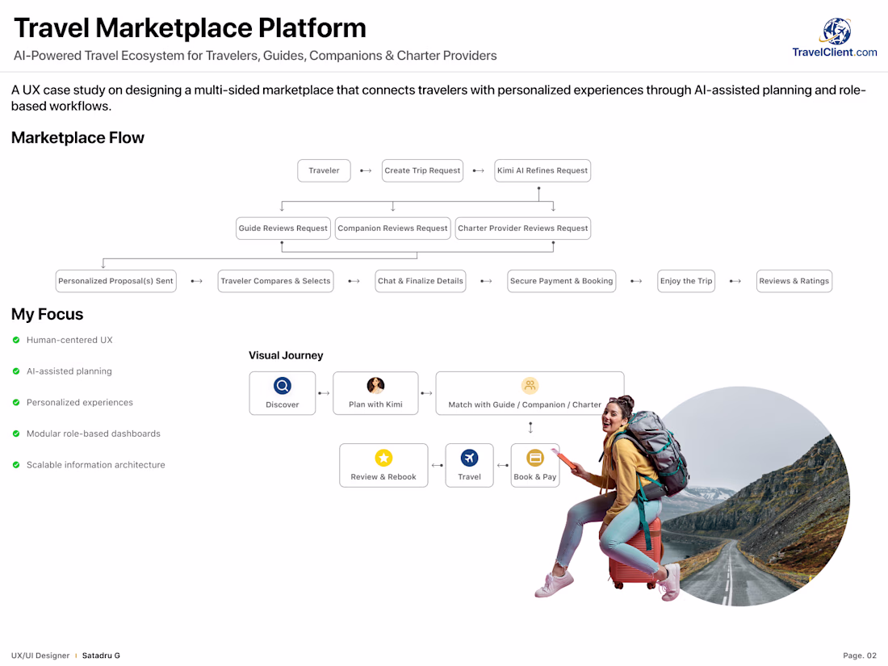Click the Book & Pay card icon
This screenshot has height=666, width=888.
(535, 458)
